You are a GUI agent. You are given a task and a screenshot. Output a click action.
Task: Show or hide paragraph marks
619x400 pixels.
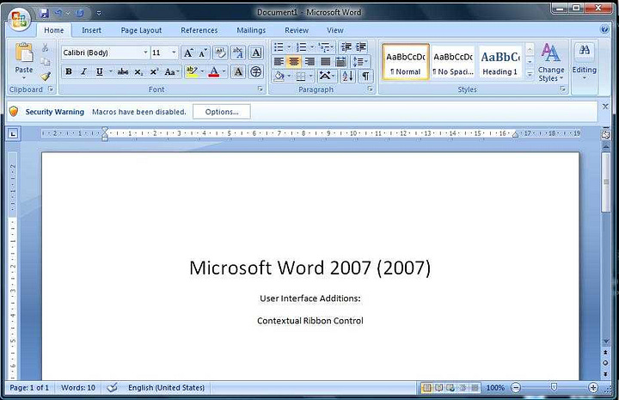pos(365,76)
